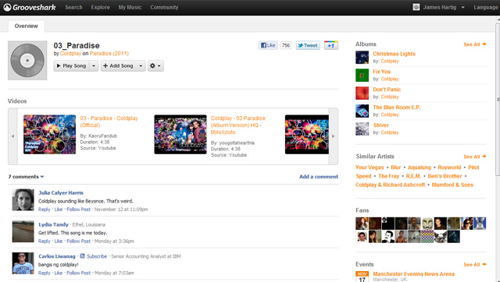This screenshot has height=282, width=500.
Task: Click the Facebook Like button
Action: [268, 45]
